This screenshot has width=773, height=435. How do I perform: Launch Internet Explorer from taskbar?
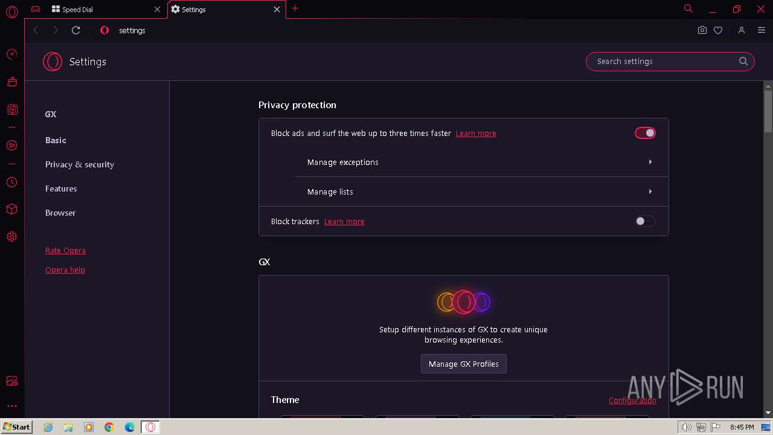48,427
